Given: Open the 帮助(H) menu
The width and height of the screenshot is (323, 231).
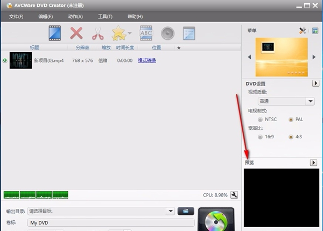Looking at the screenshot, I should coord(135,17).
